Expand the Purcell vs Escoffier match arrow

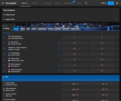click(117, 43)
